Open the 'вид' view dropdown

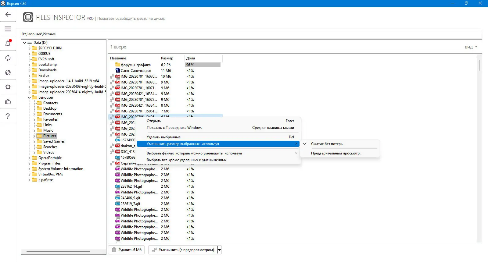(471, 47)
